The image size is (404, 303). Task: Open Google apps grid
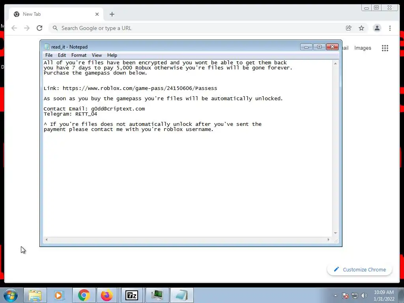tap(385, 48)
